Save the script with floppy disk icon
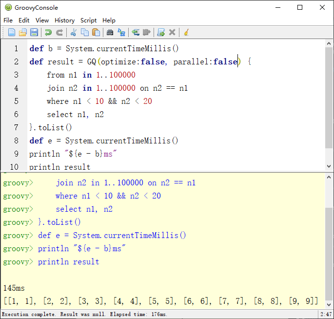 [34, 32]
